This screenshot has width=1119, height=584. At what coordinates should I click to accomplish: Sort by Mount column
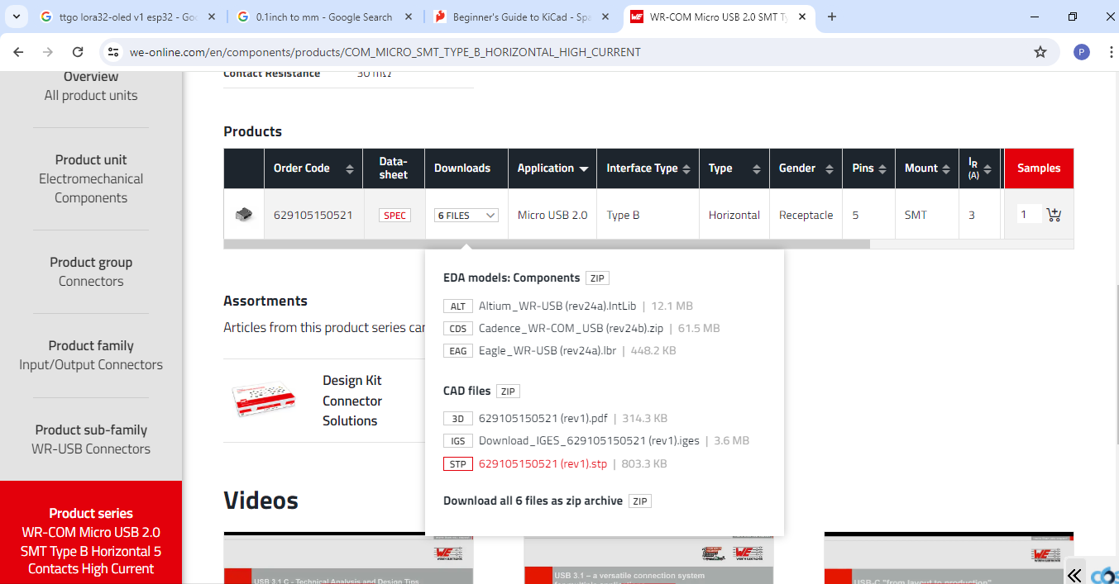tap(945, 169)
